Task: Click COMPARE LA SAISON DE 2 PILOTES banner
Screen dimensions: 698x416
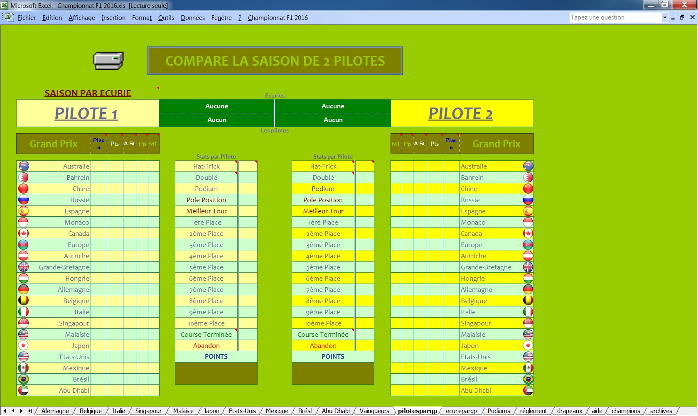Action: (x=275, y=61)
